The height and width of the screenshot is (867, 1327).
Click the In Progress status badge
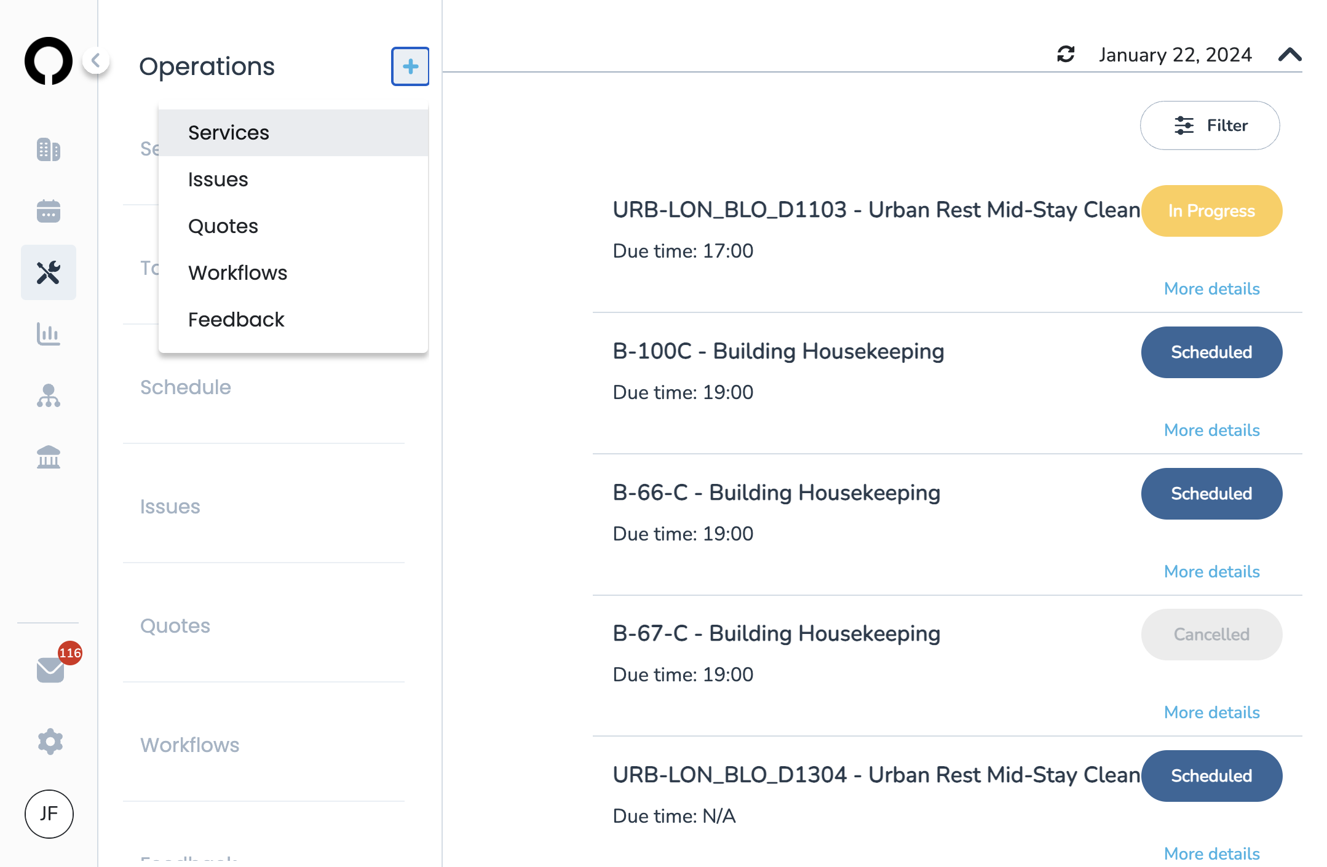coord(1211,211)
